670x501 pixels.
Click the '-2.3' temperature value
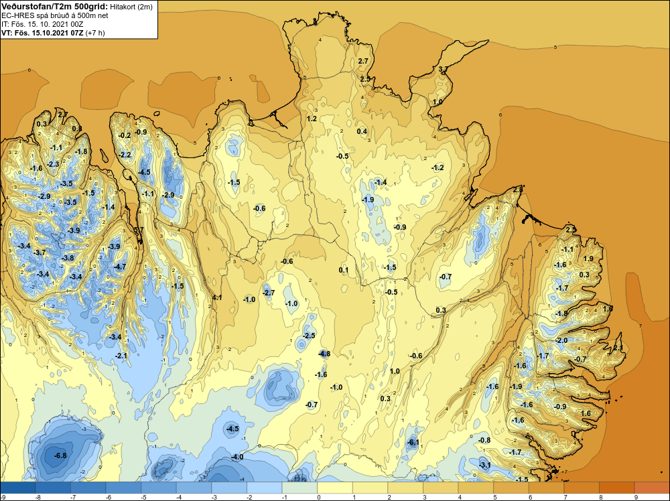click(x=53, y=164)
